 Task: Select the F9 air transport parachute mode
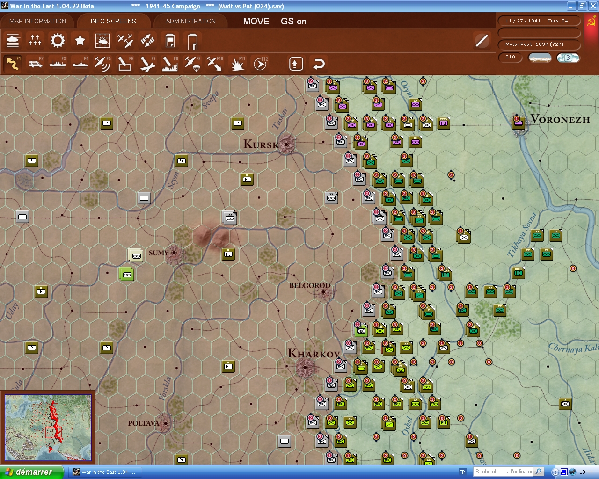192,64
